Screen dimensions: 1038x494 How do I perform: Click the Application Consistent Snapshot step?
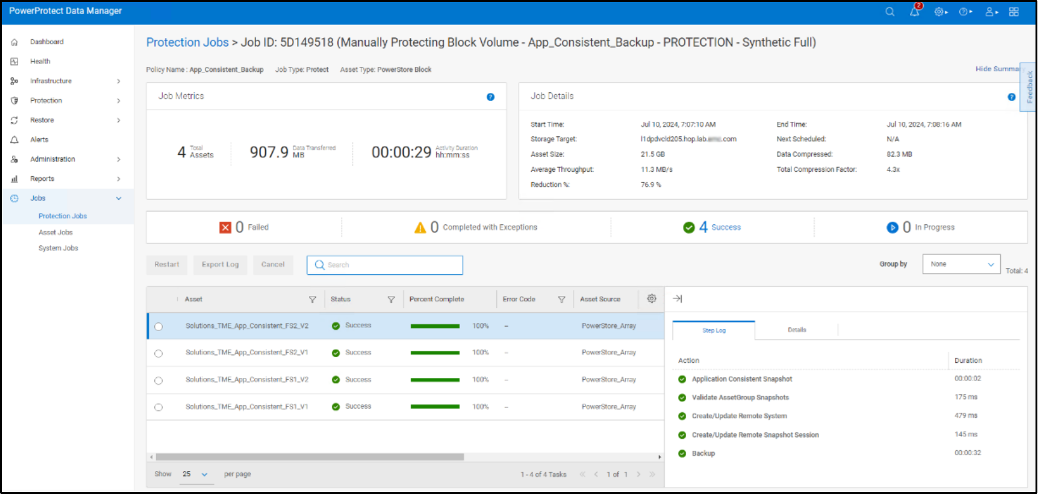[x=742, y=379]
